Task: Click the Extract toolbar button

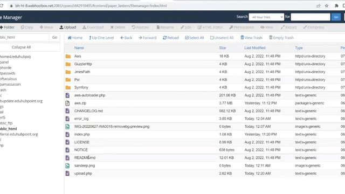Action: tap(289, 27)
